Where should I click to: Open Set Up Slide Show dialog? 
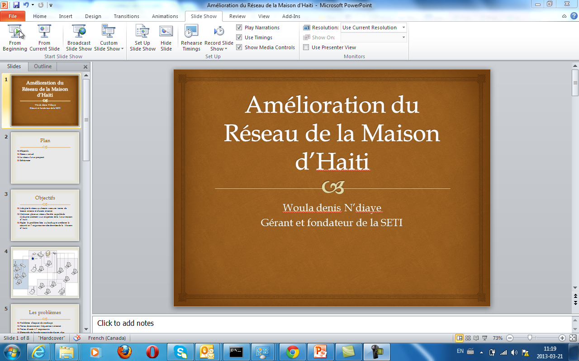(142, 38)
